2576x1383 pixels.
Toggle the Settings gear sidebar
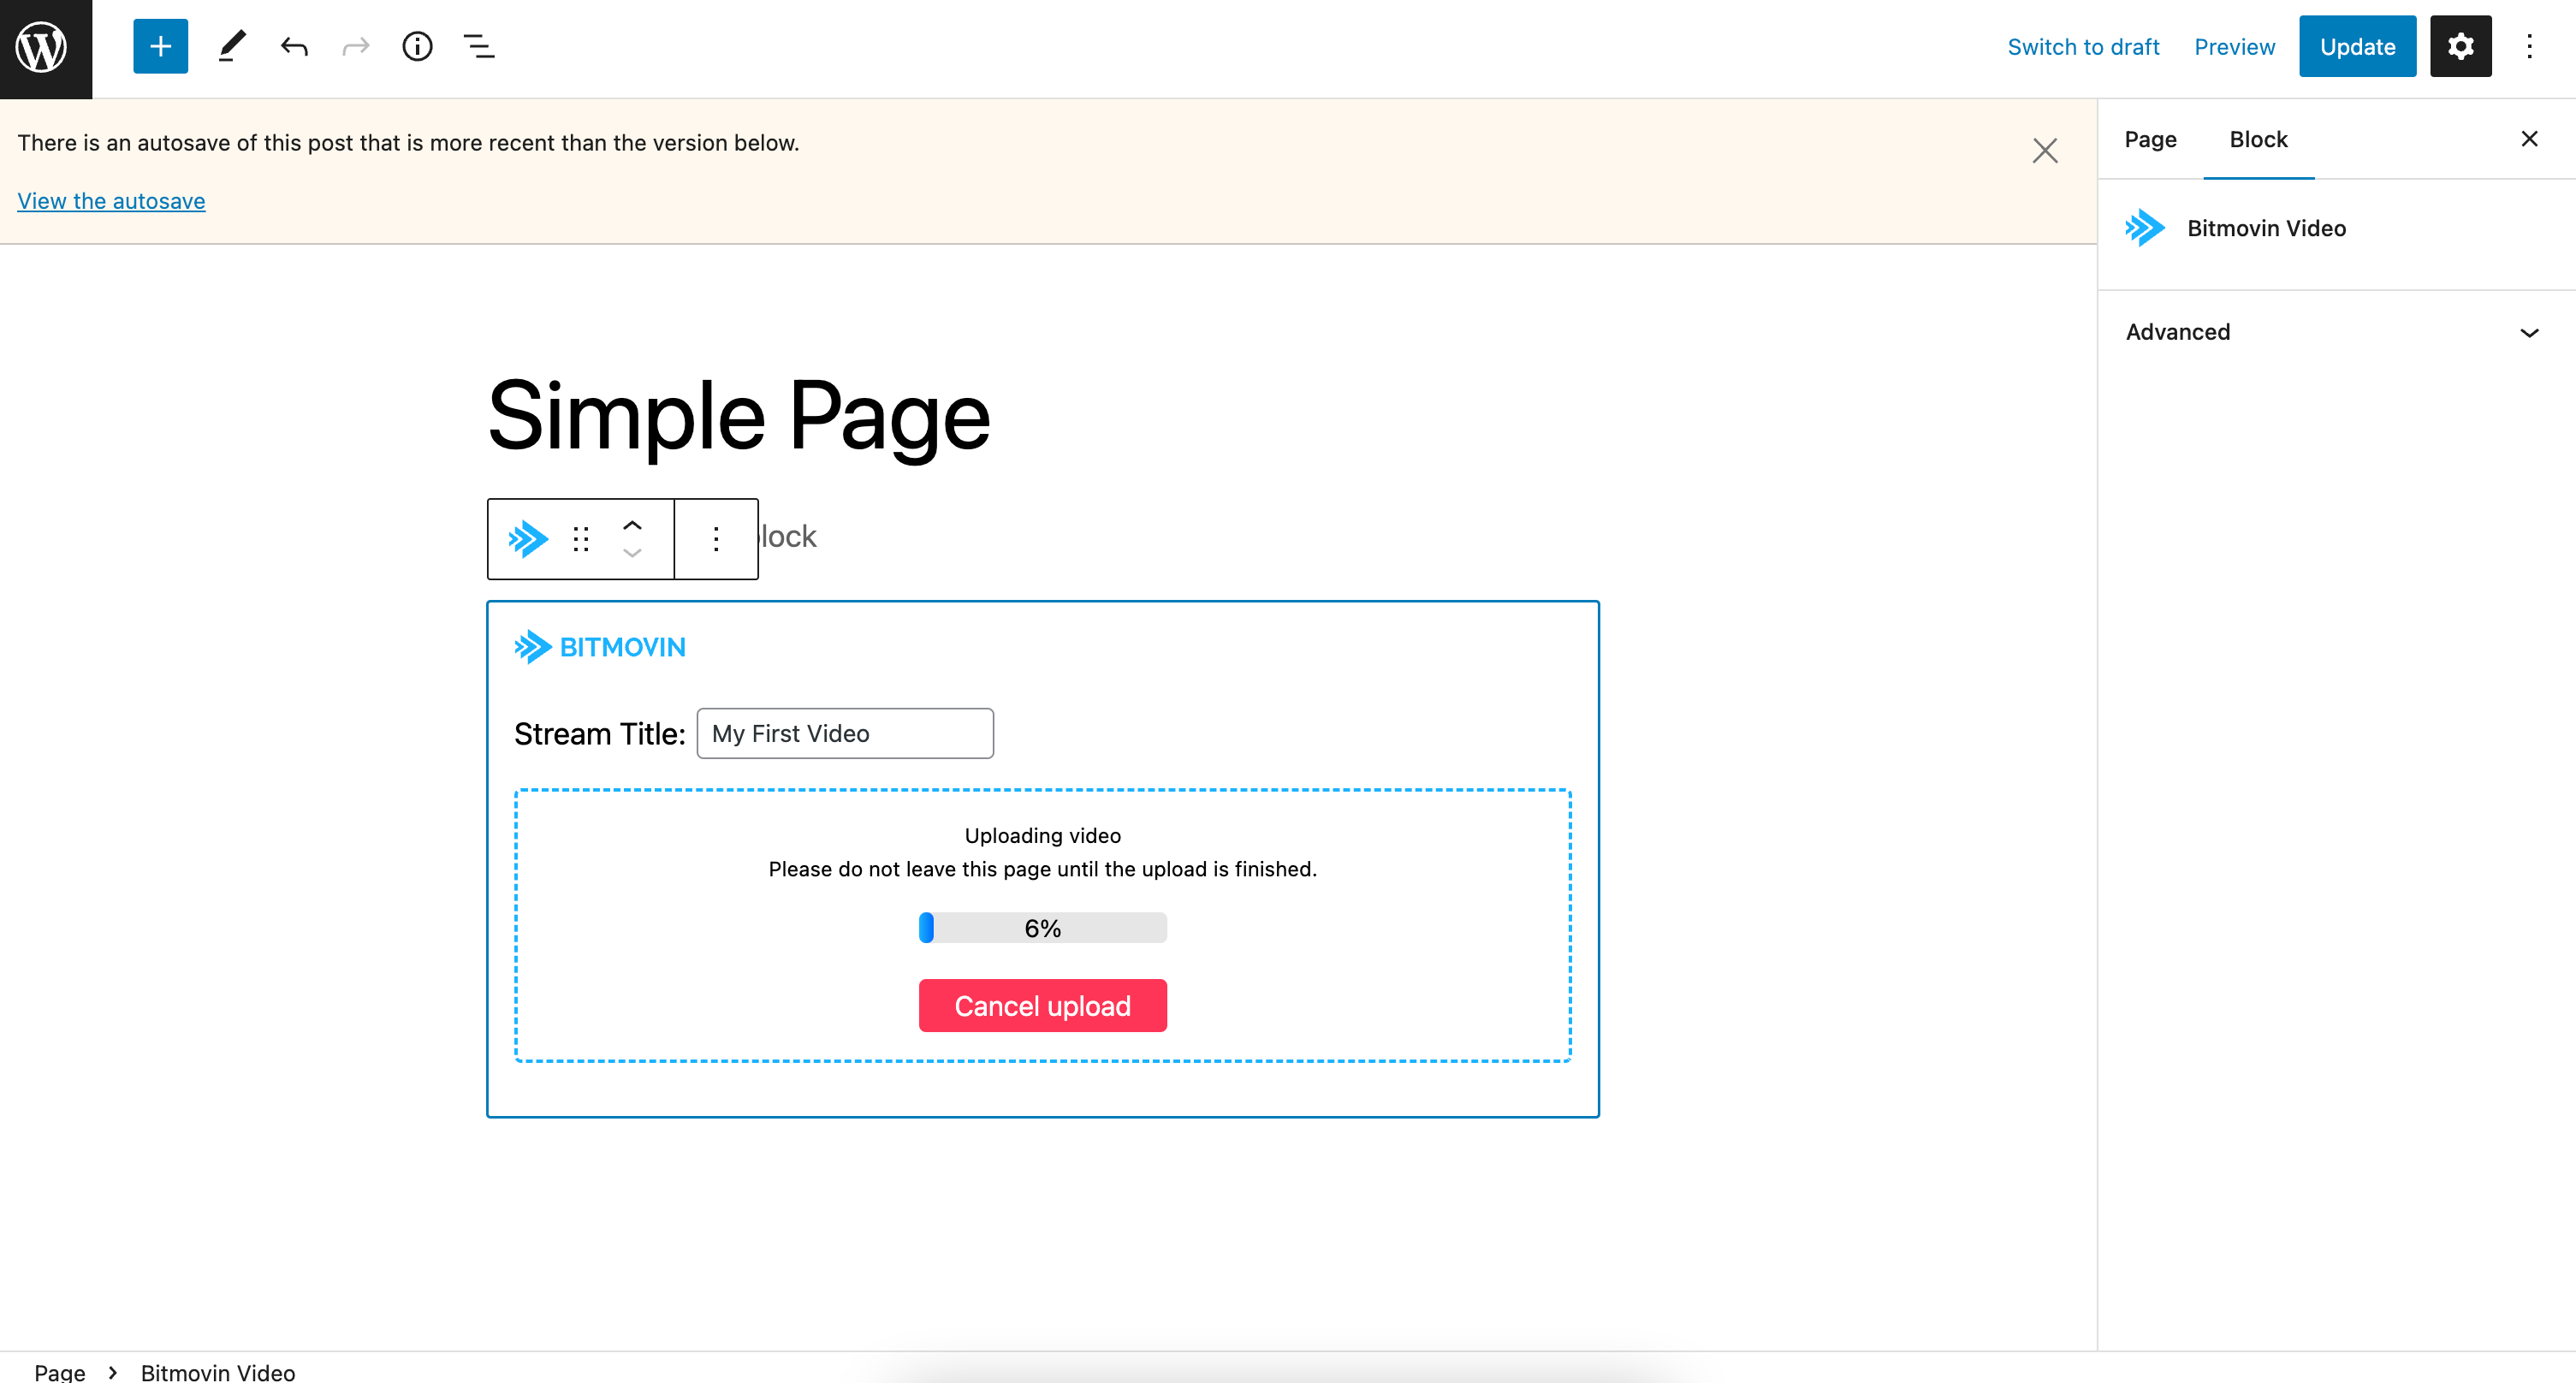(2459, 46)
